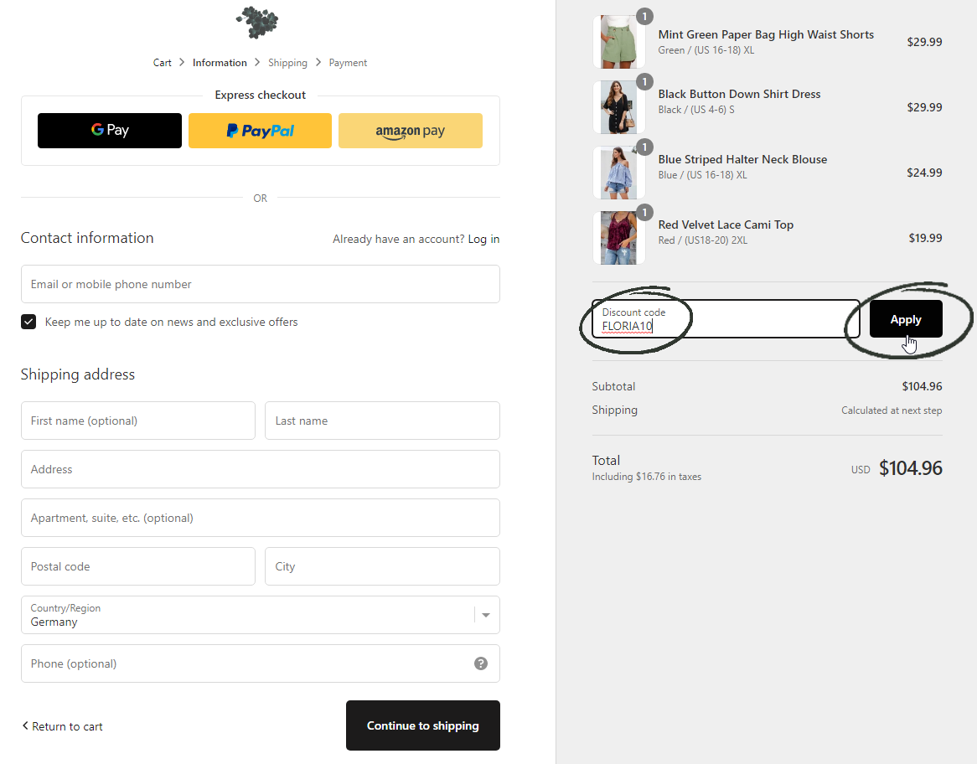977x764 pixels.
Task: Click the Blue Striped Halter Blouse thumbnail
Action: tap(618, 173)
